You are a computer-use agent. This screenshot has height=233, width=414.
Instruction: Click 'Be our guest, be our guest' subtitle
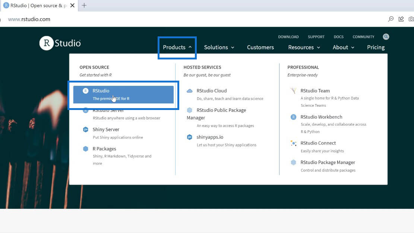click(x=207, y=75)
